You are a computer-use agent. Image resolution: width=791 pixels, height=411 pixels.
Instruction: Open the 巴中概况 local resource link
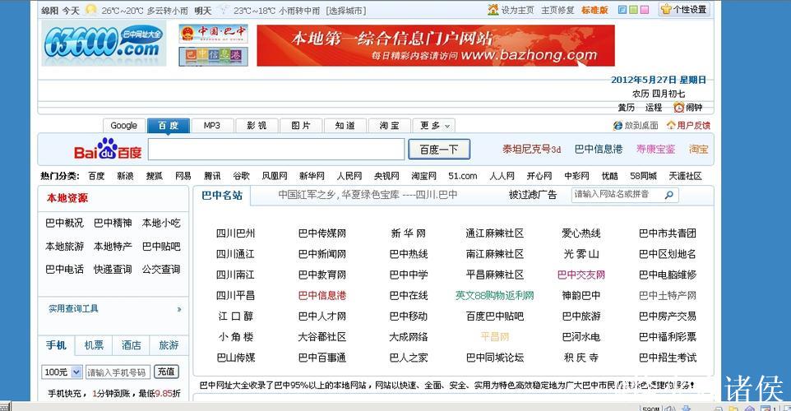click(65, 223)
